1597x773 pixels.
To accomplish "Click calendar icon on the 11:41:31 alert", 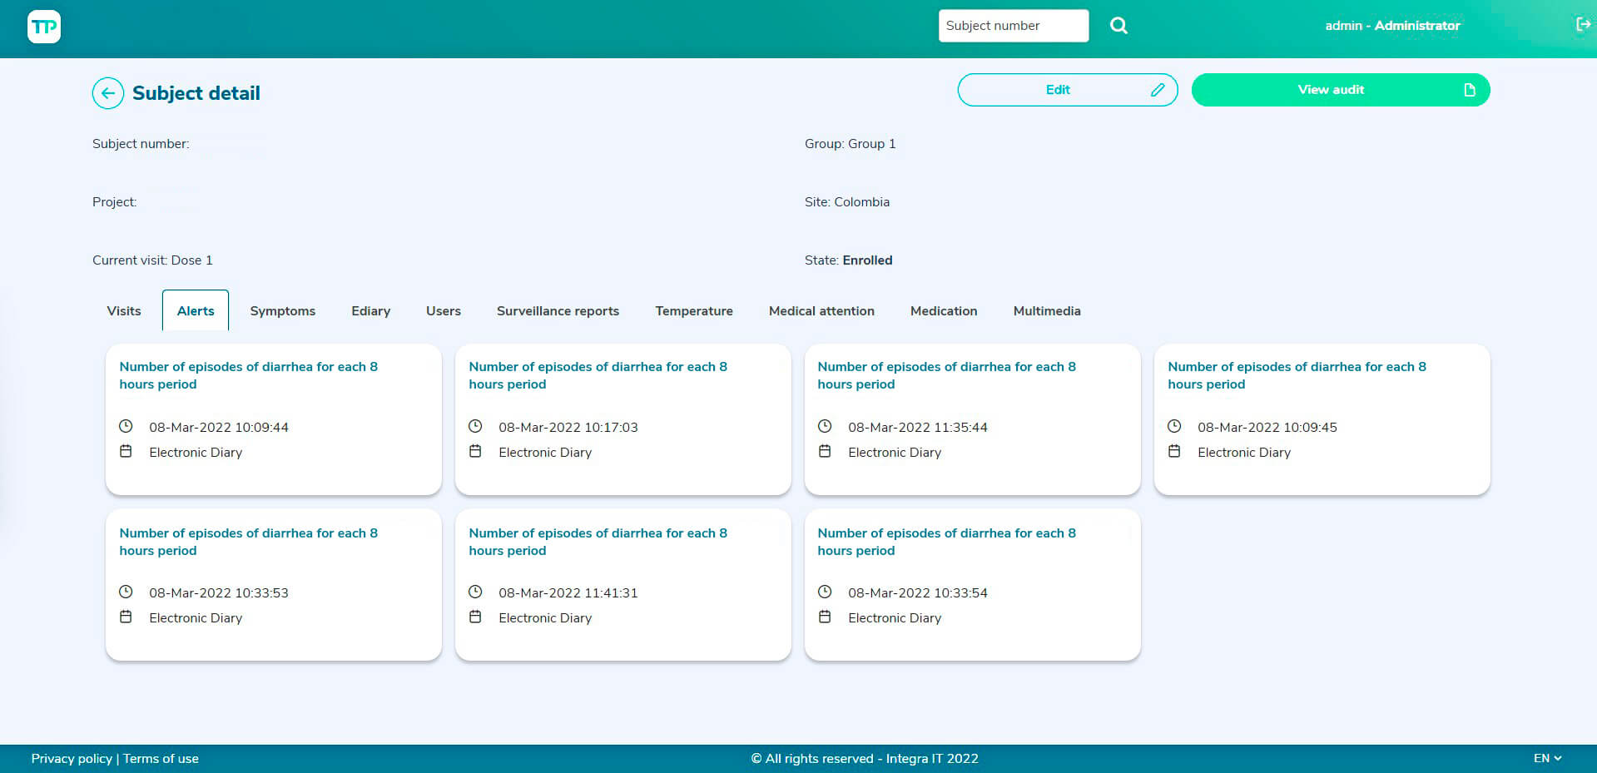I will [475, 617].
